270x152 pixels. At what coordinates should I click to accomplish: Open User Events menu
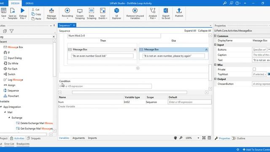[103, 14]
